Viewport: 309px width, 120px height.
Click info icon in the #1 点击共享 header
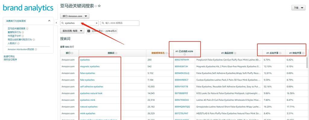coord(280,53)
